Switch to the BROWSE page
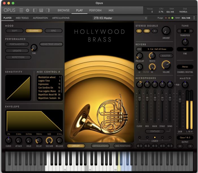This screenshot has width=198, height=173. [x=64, y=10]
